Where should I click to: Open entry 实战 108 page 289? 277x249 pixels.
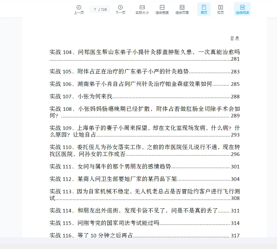click(144, 112)
